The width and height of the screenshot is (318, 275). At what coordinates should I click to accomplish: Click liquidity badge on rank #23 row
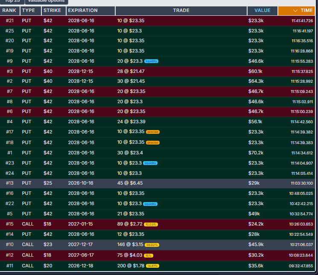point(150,163)
